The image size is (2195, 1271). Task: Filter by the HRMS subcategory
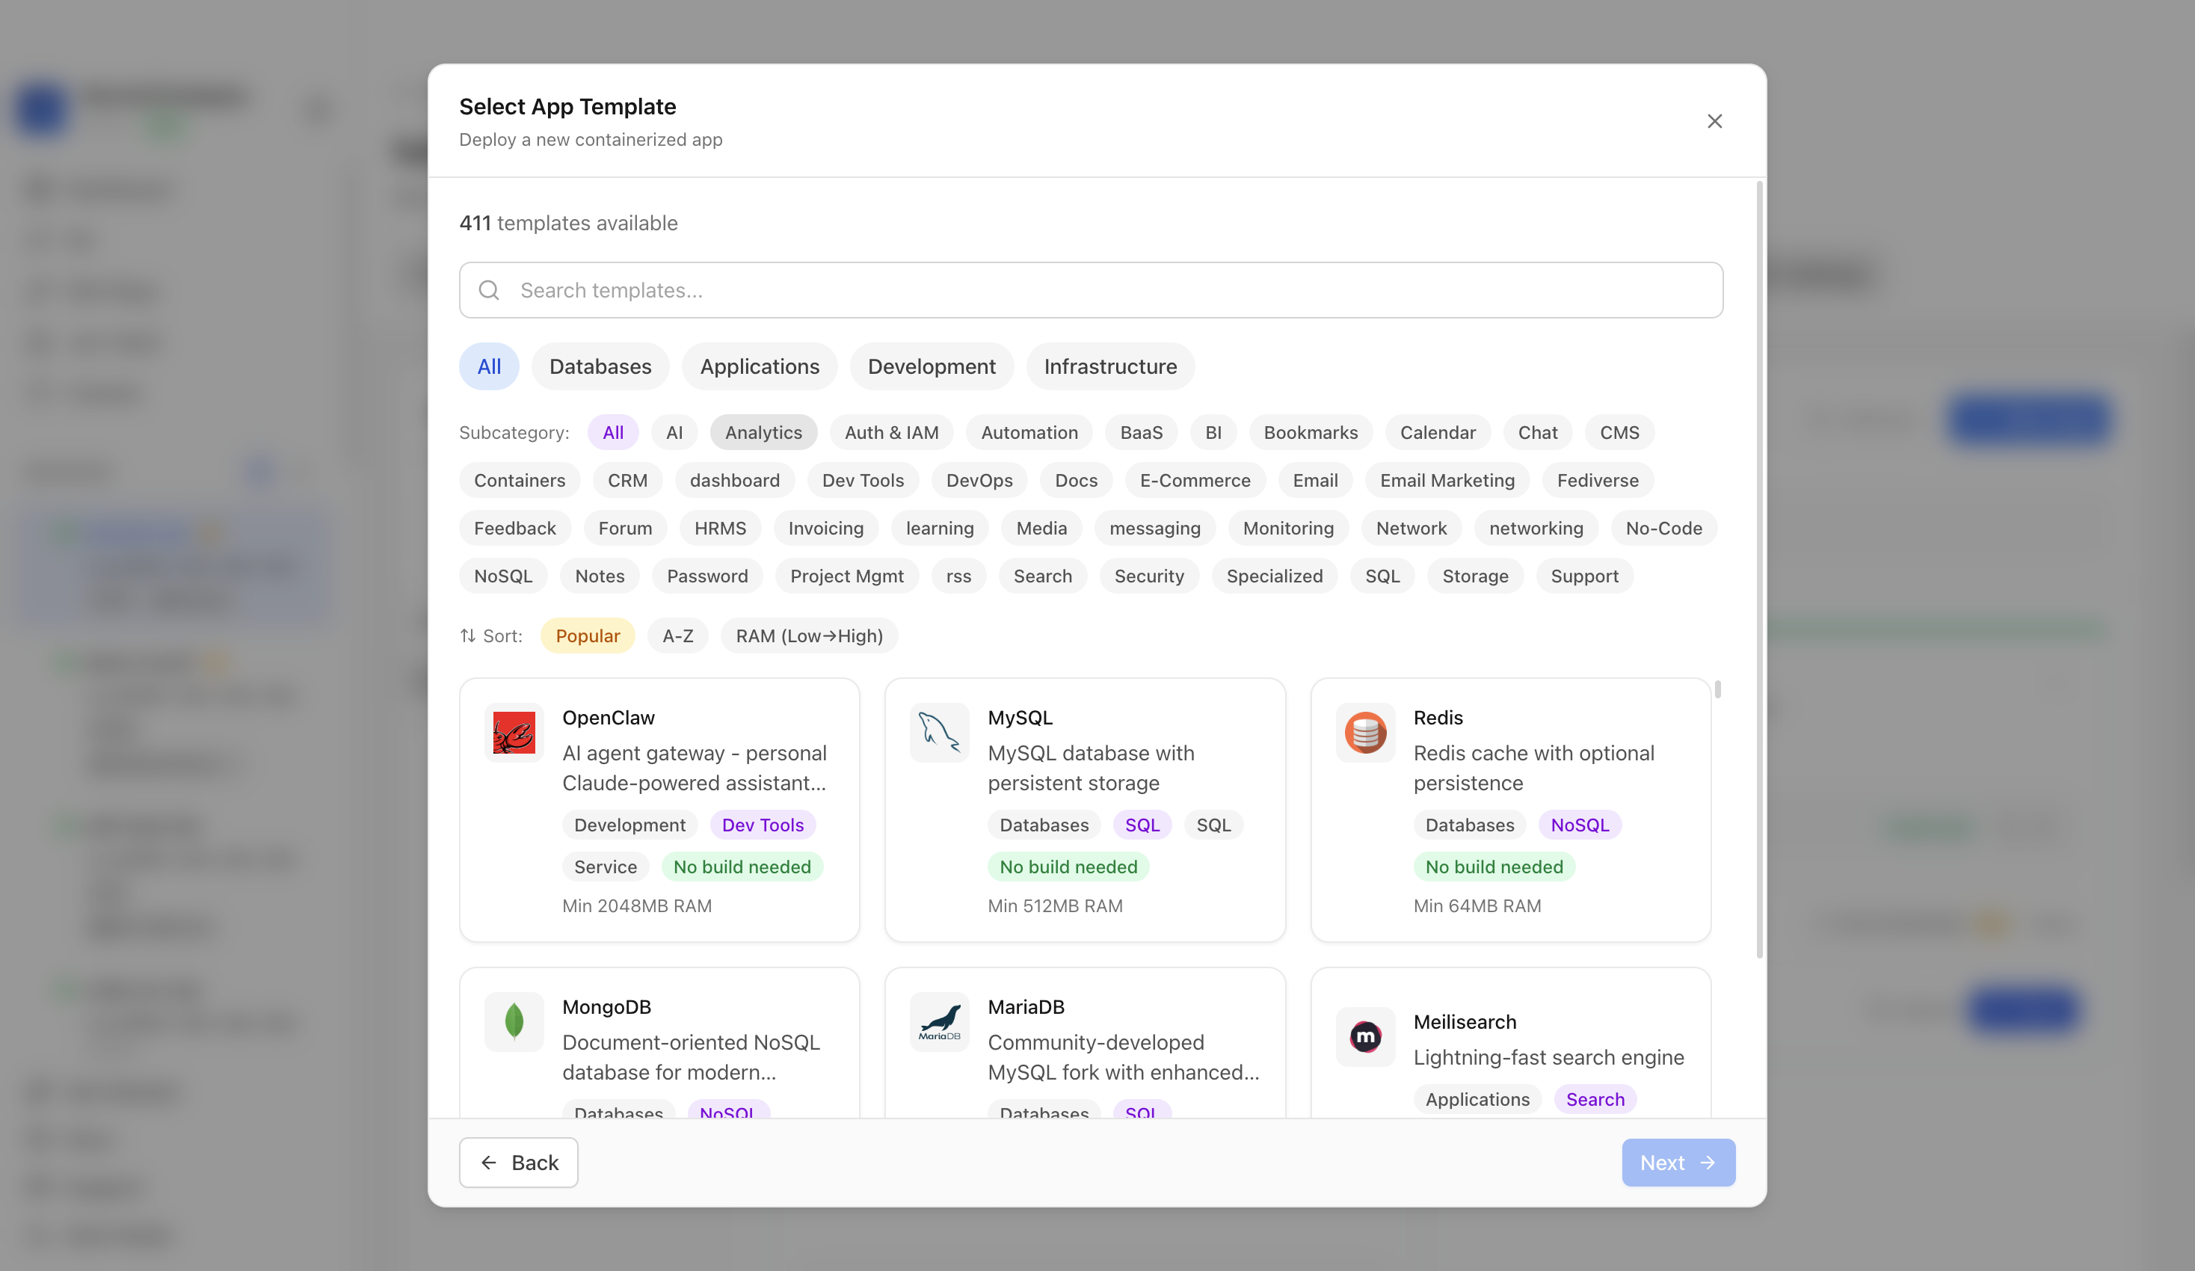[x=719, y=528]
